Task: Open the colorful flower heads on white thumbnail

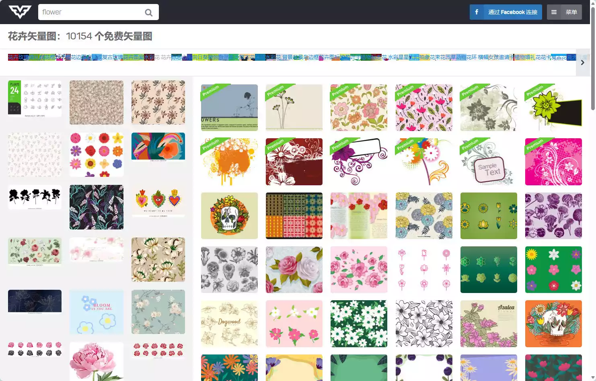Action: 97,155
